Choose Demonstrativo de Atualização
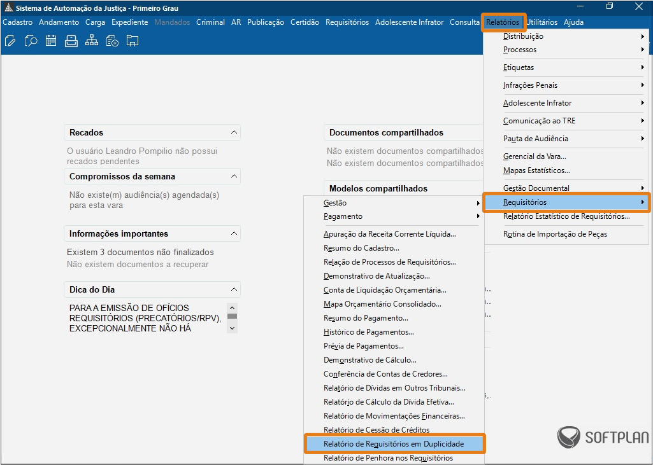The width and height of the screenshot is (653, 465). pos(394,276)
